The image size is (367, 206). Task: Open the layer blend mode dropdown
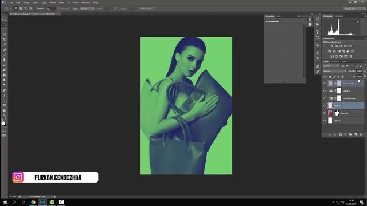click(x=334, y=71)
